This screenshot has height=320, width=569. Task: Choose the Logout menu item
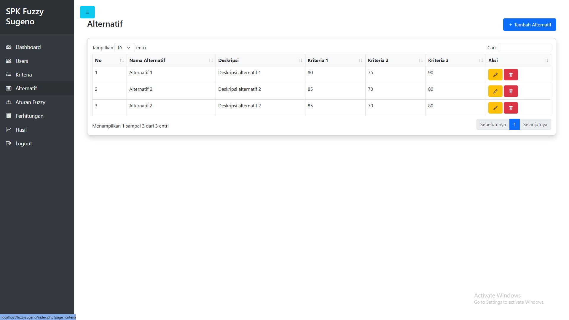tap(37, 144)
